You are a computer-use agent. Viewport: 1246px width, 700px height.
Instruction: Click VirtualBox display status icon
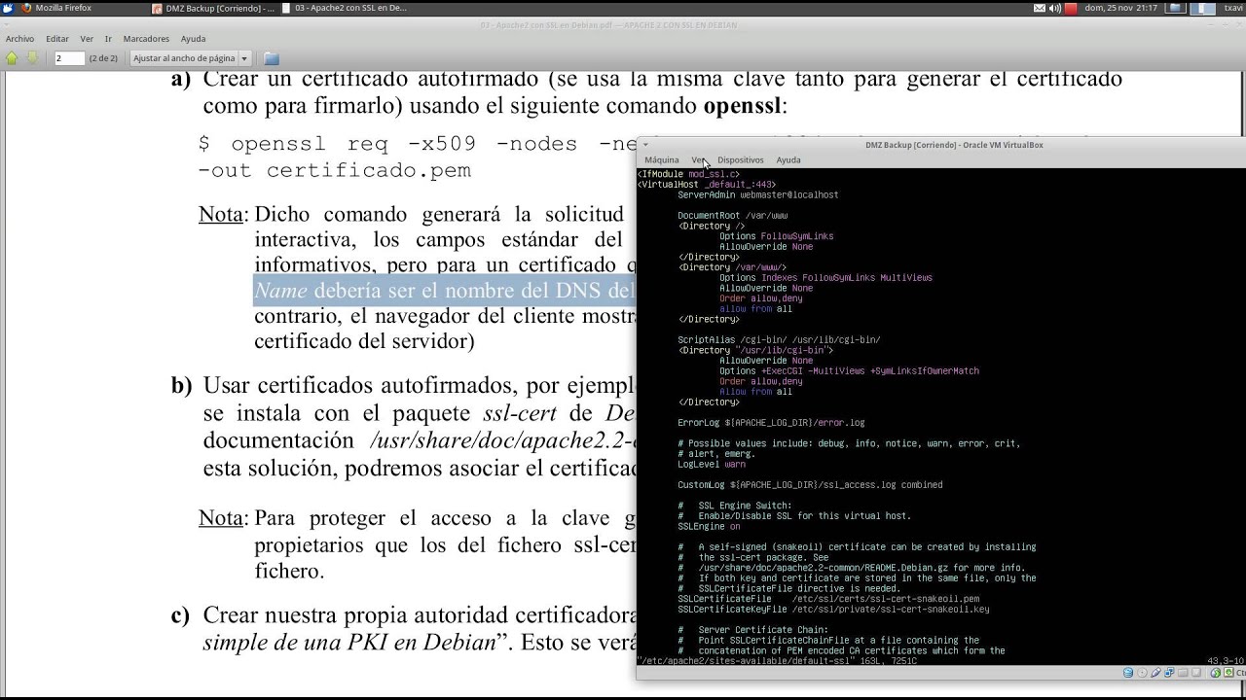coord(1196,673)
